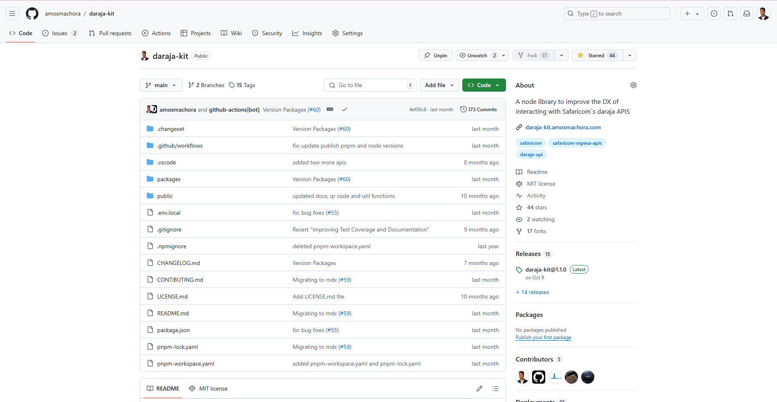The height and width of the screenshot is (402, 777).
Task: Open the .changeset folder
Action: click(x=170, y=129)
